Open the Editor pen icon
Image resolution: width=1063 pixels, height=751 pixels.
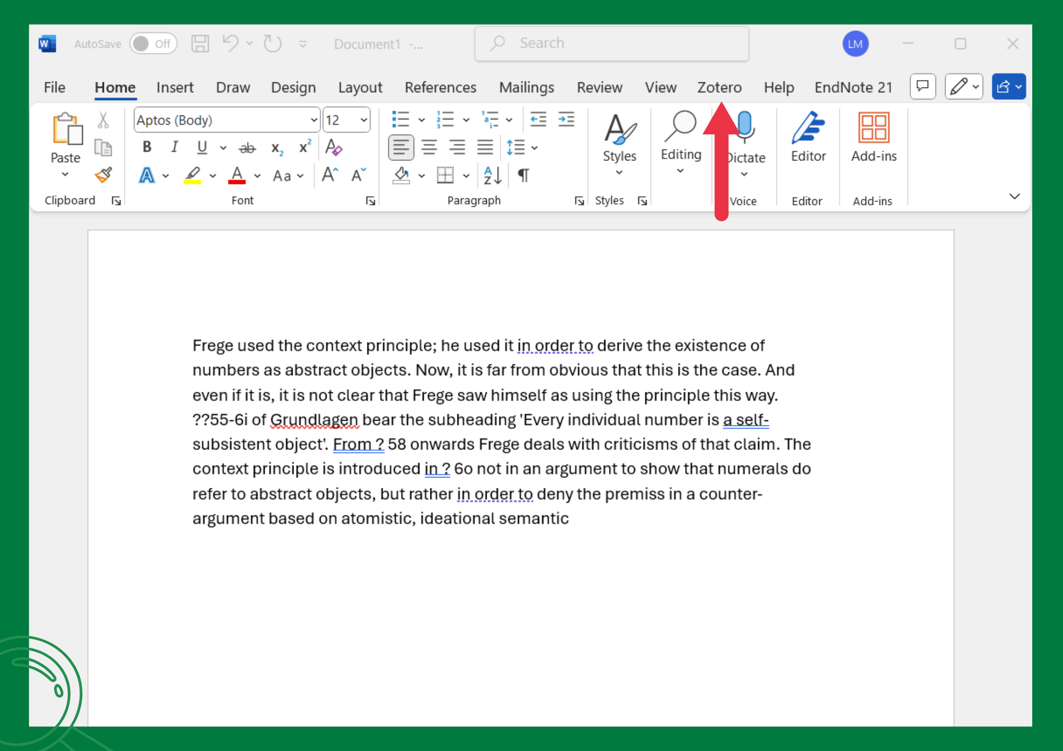(x=808, y=128)
